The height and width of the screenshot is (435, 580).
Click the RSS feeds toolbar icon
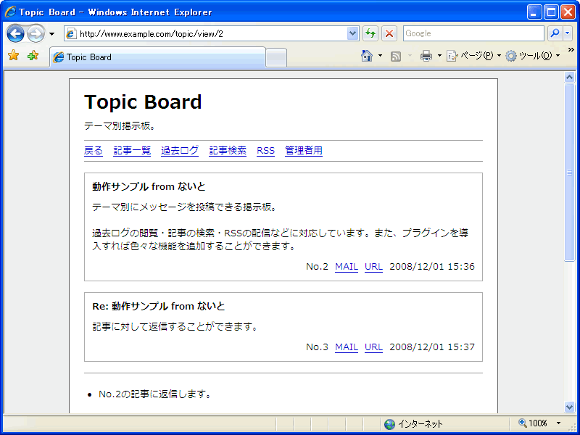click(x=396, y=57)
